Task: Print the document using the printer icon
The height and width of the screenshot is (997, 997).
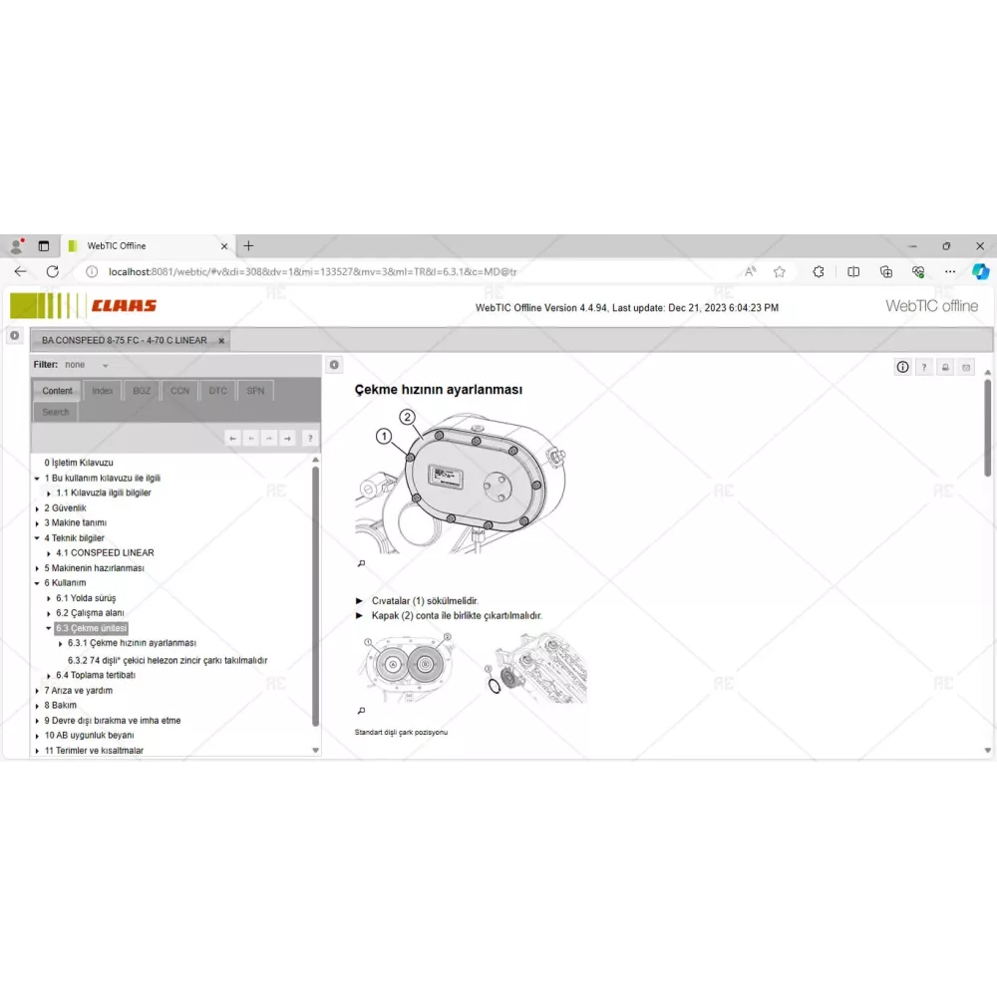Action: [x=945, y=367]
